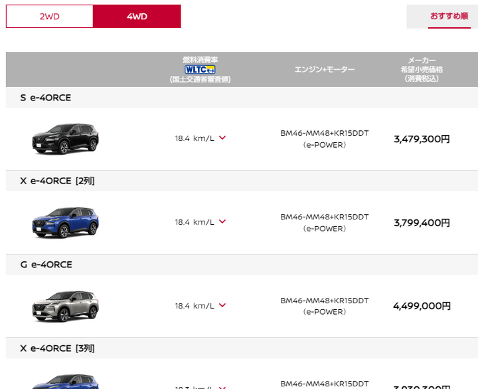Viewport: 478px width, 389px height.
Task: Click the X e-4ORCE [2列] engine spec text
Action: click(x=325, y=223)
